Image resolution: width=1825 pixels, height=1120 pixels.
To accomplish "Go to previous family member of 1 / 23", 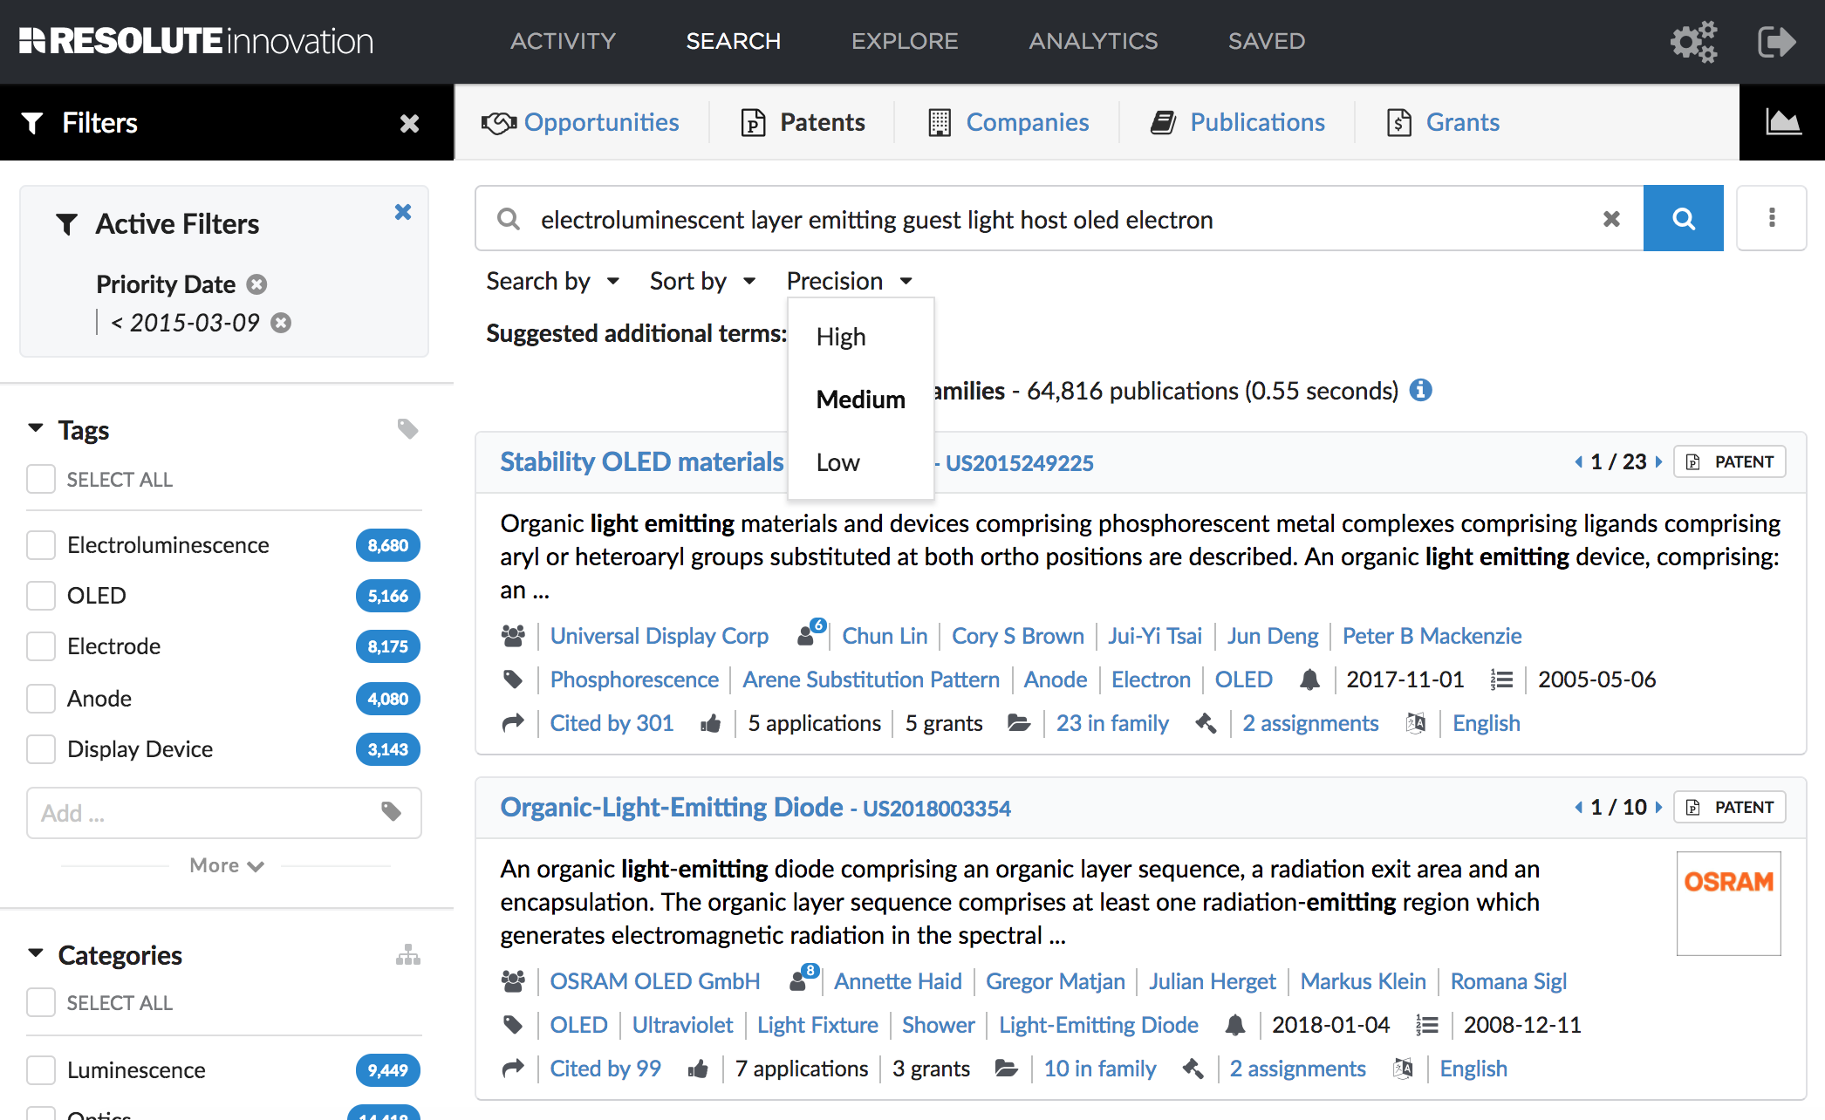I will tap(1578, 461).
